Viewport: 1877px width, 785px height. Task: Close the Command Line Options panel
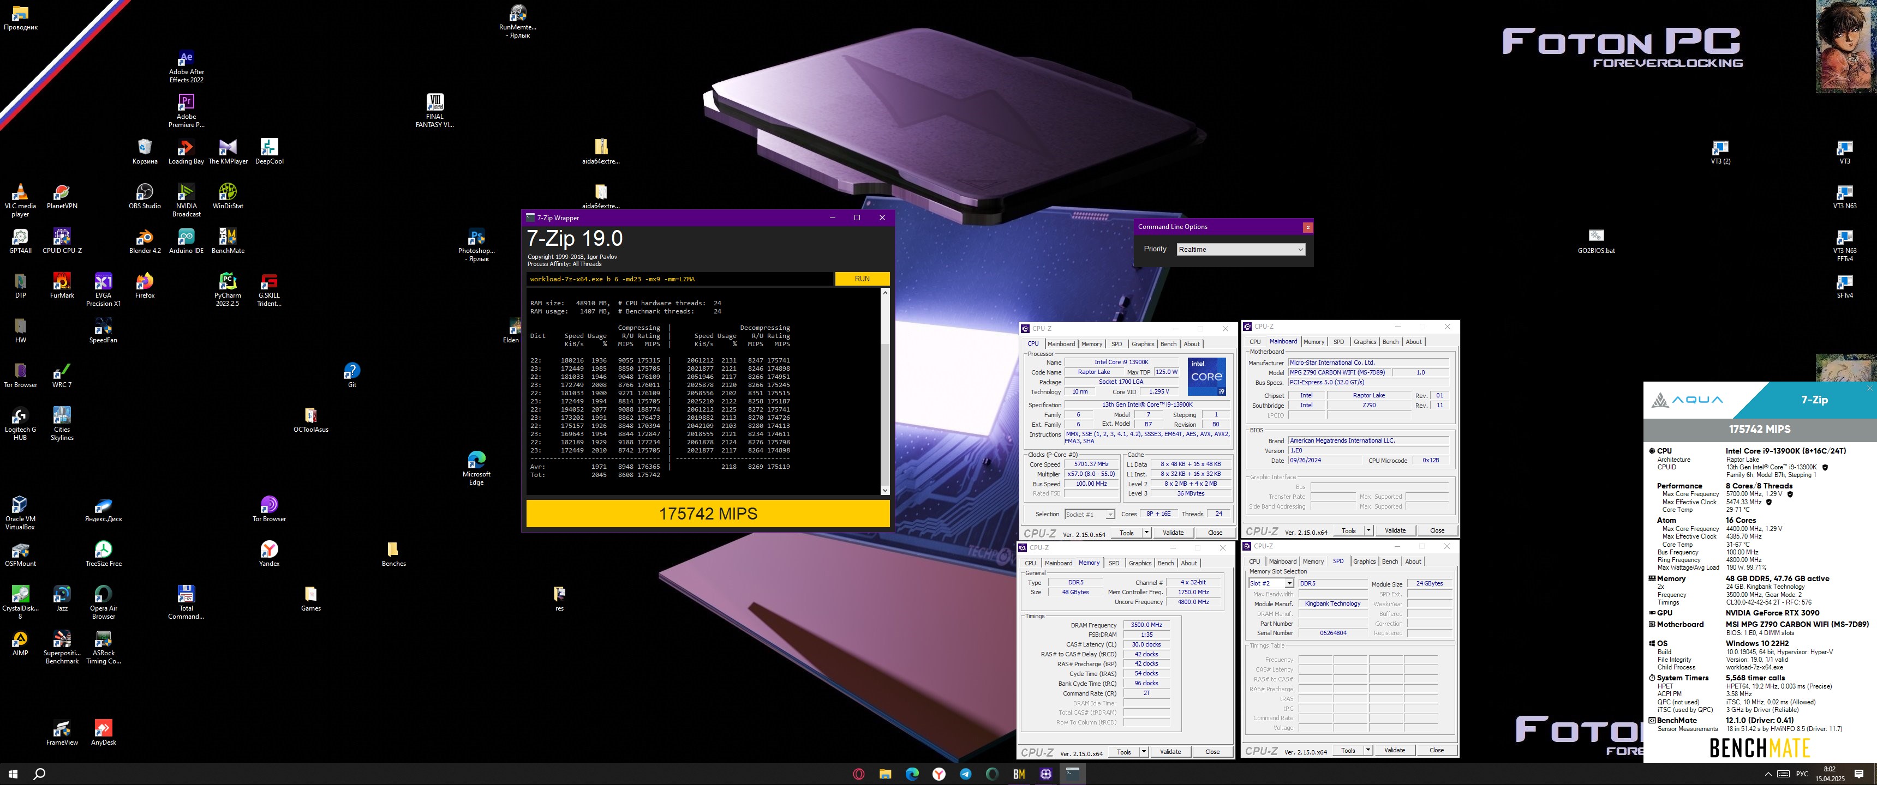[1307, 227]
